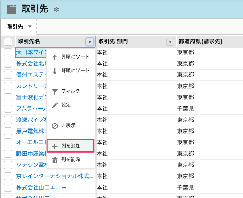This screenshot has height=198, width=243.
Task: Click the funnel filter icon
Action: pos(55,91)
